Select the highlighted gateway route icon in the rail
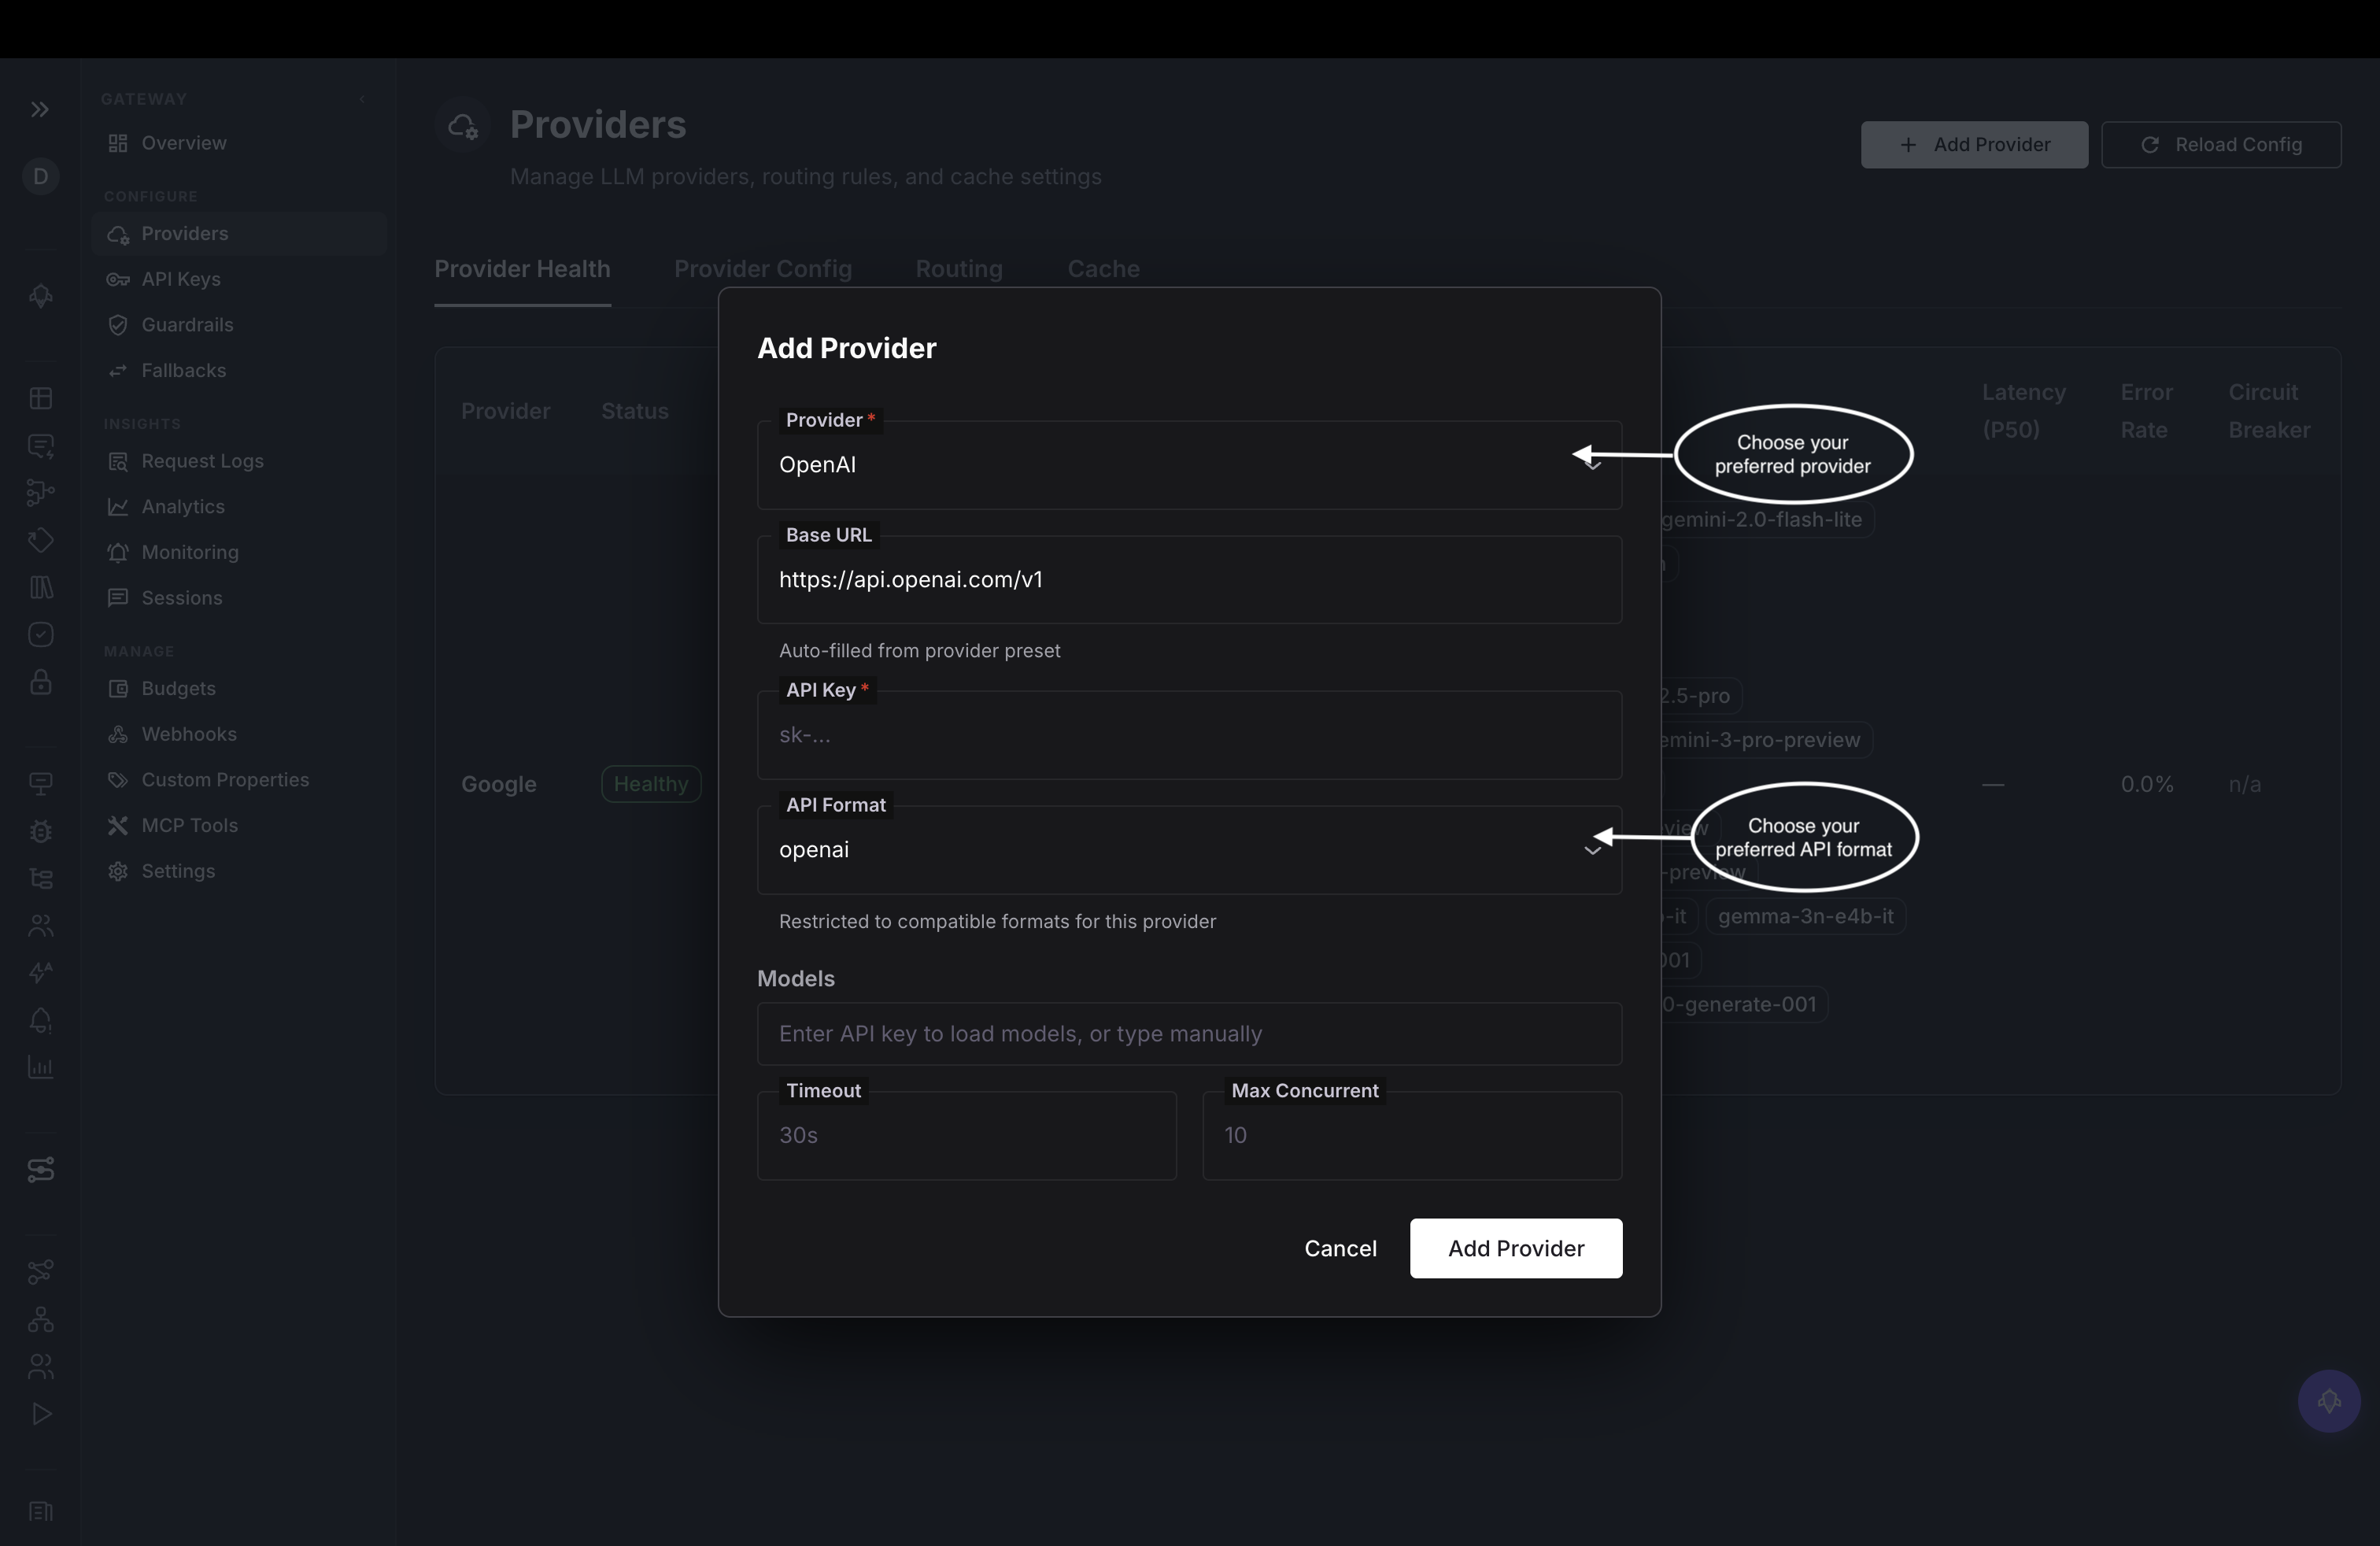Viewport: 2380px width, 1546px height. (40, 1169)
